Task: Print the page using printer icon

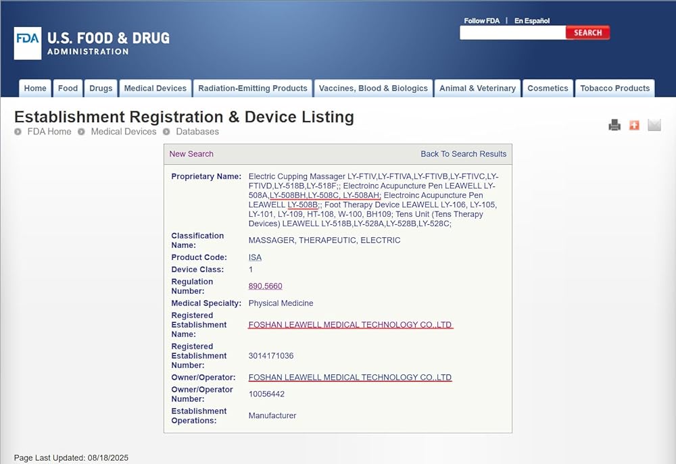Action: tap(614, 125)
